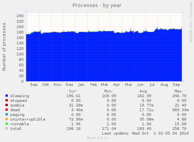Select the 'total' legend label

(16, 129)
